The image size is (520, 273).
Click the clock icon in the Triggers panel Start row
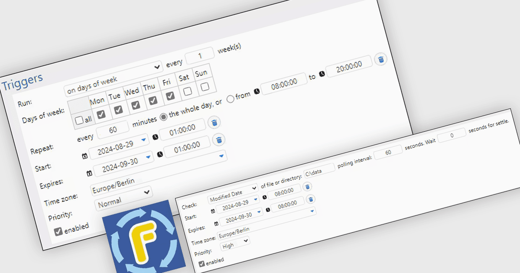pos(155,138)
